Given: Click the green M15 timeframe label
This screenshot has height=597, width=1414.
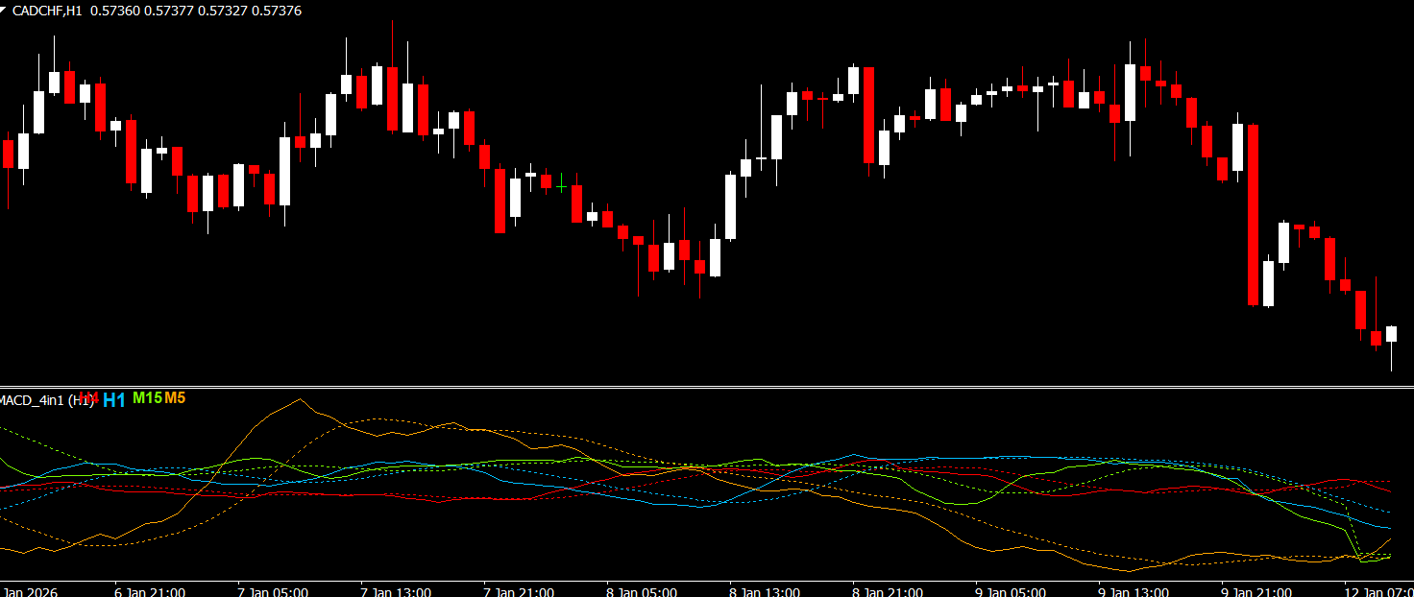Looking at the screenshot, I should coord(147,397).
